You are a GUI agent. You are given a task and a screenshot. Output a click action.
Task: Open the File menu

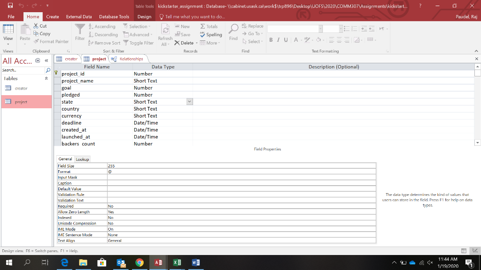pyautogui.click(x=11, y=16)
